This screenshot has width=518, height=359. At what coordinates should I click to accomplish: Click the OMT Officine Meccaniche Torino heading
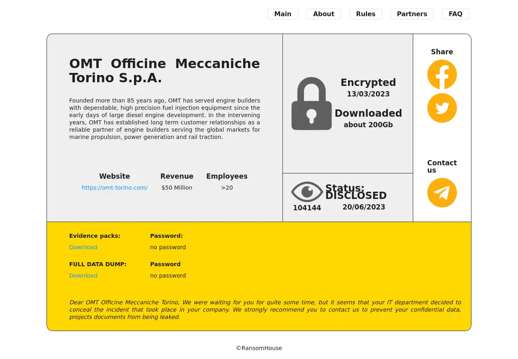(x=164, y=71)
